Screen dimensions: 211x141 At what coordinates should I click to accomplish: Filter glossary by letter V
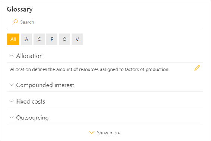point(77,39)
